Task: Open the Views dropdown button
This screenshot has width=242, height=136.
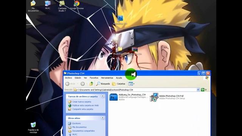Action: (x=131, y=84)
